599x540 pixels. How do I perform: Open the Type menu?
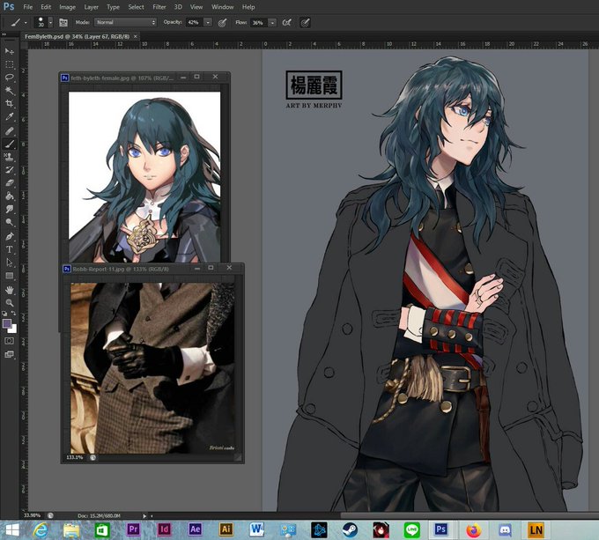(113, 7)
